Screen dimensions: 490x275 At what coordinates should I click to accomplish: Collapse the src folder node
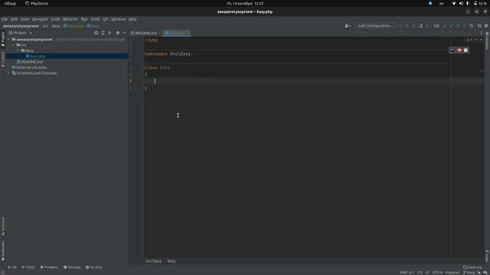[14, 45]
